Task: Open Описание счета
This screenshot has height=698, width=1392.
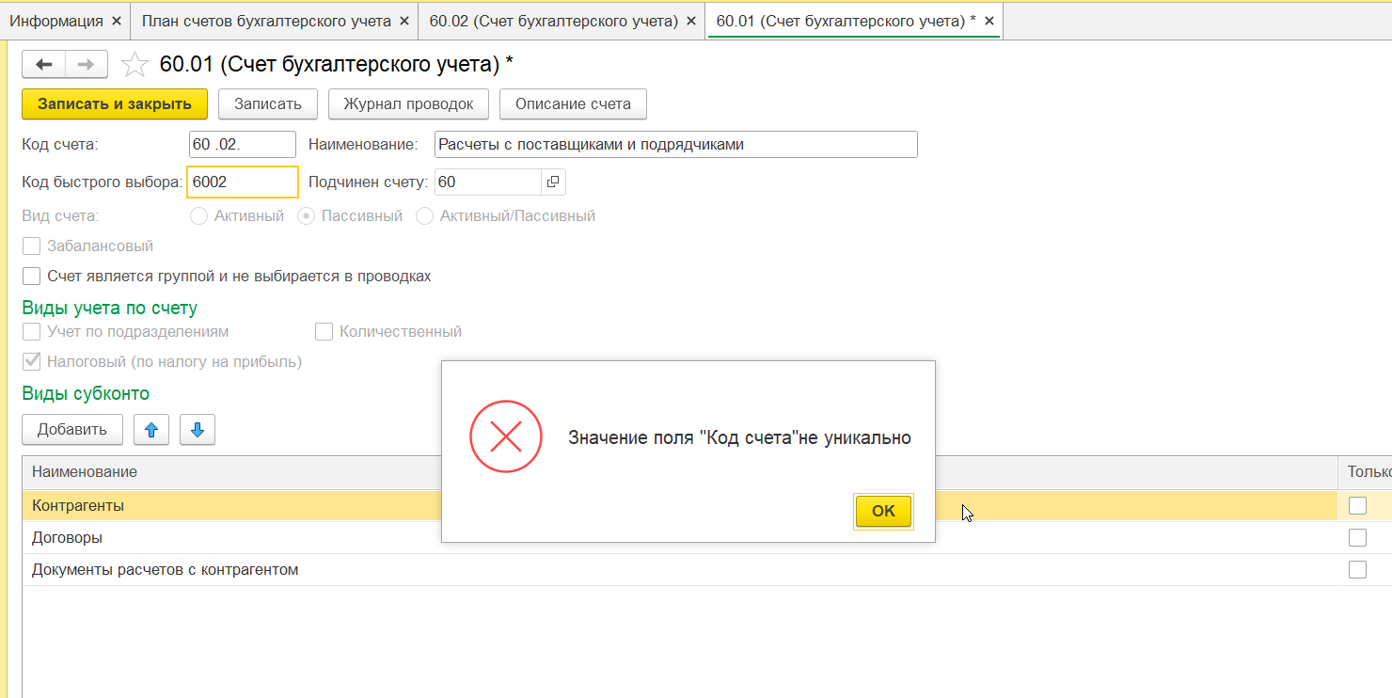Action: click(573, 103)
